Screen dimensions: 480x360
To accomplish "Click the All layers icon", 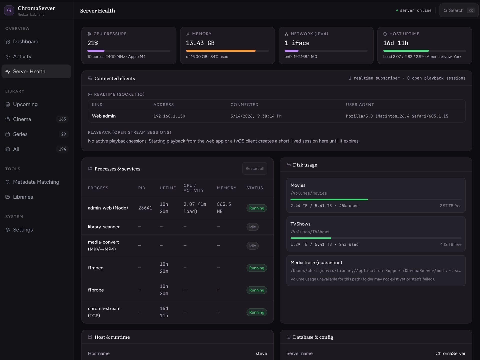I will [8, 149].
